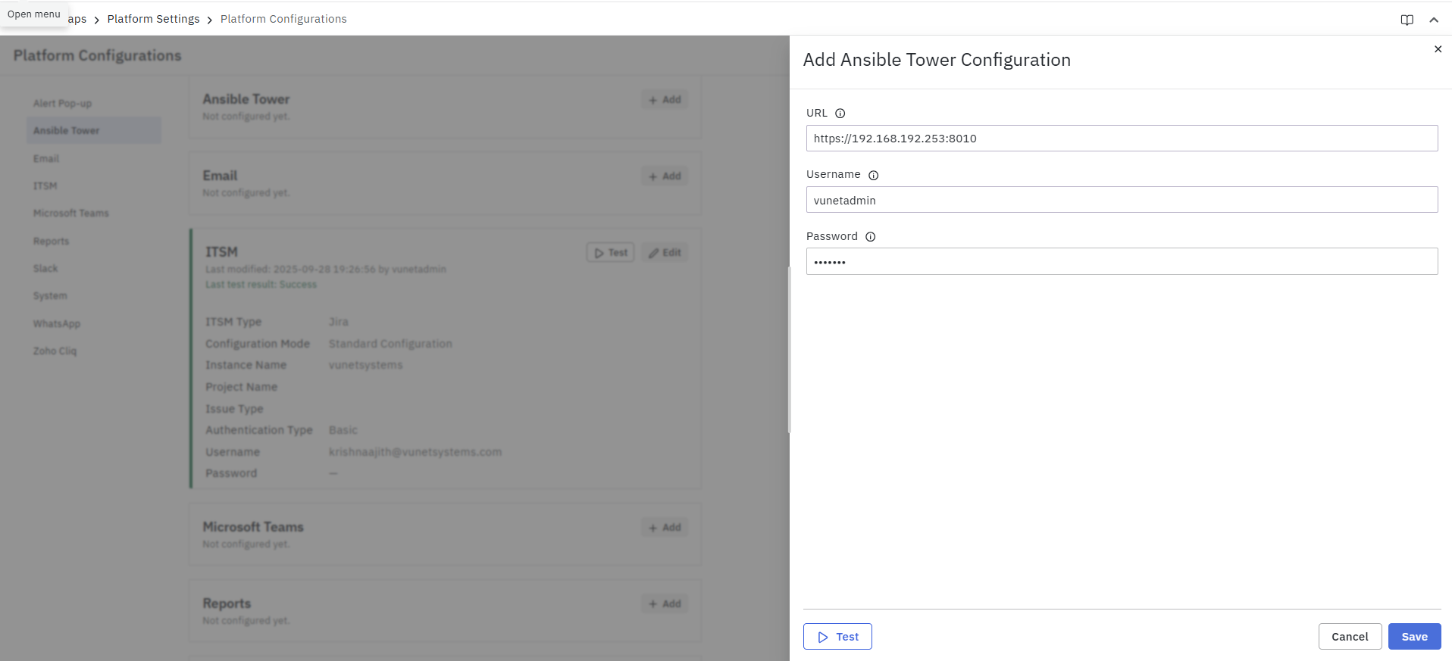This screenshot has width=1452, height=661.
Task: Save the Ansible Tower configuration
Action: [x=1414, y=637]
